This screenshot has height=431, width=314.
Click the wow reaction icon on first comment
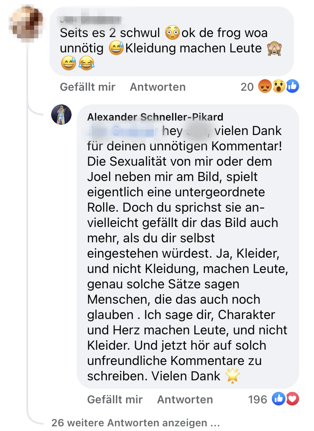(279, 87)
